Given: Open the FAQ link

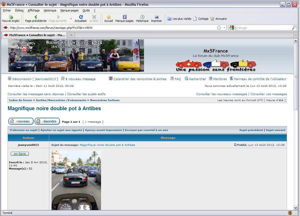Looking at the screenshot, I should tap(178, 79).
